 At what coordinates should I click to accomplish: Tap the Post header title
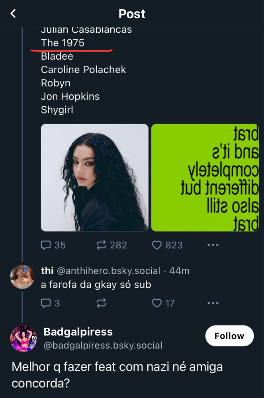(x=132, y=14)
